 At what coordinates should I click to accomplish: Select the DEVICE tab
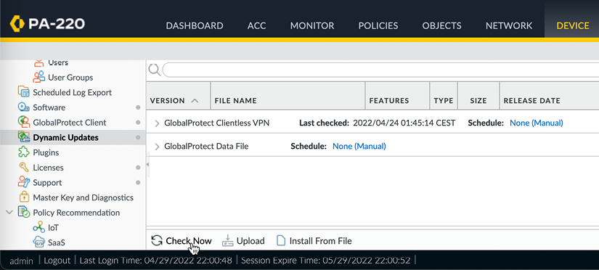click(573, 25)
